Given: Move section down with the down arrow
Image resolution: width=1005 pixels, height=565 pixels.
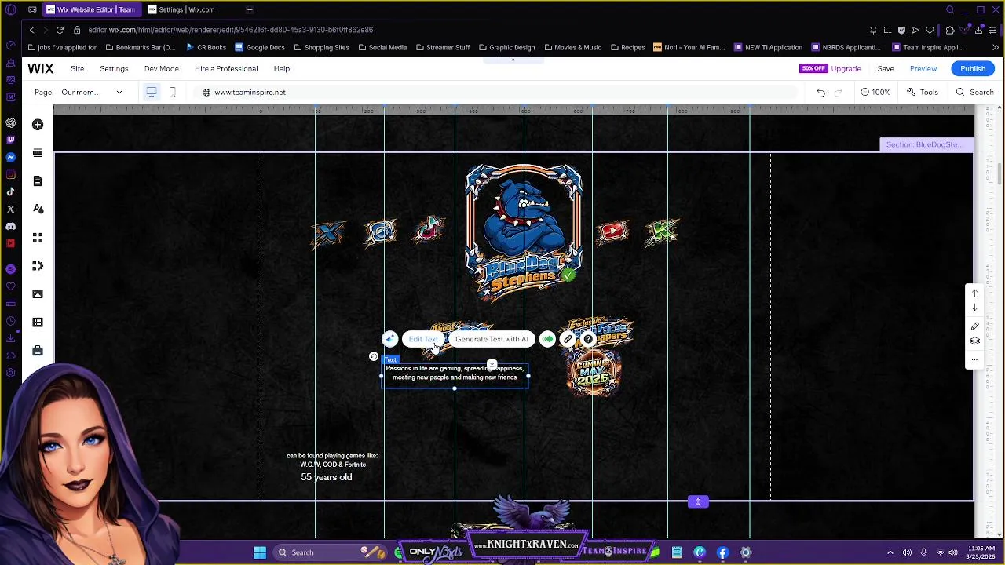Looking at the screenshot, I should tap(975, 308).
